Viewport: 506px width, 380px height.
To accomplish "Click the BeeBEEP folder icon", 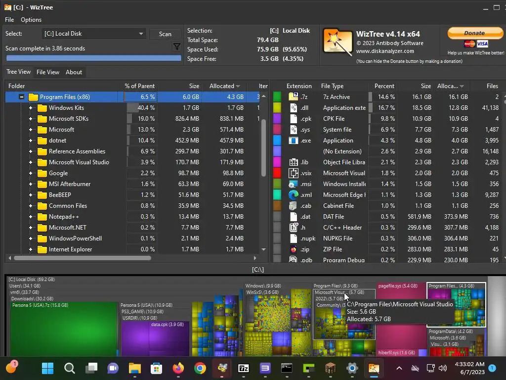I will [42, 195].
